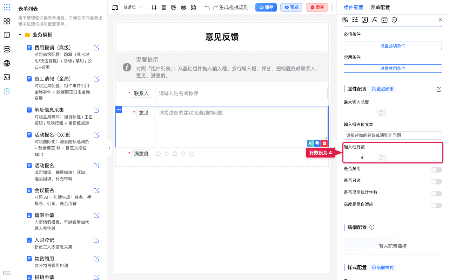Enable the 是否显示统计字数 switch
This screenshot has height=280, width=449.
point(437,194)
